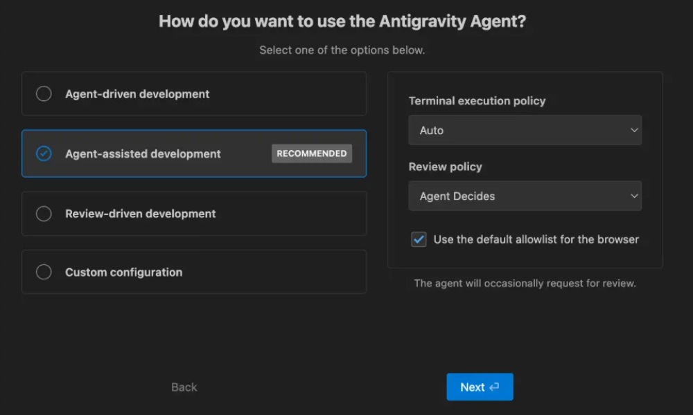Open the Review policy dropdown

(x=525, y=196)
